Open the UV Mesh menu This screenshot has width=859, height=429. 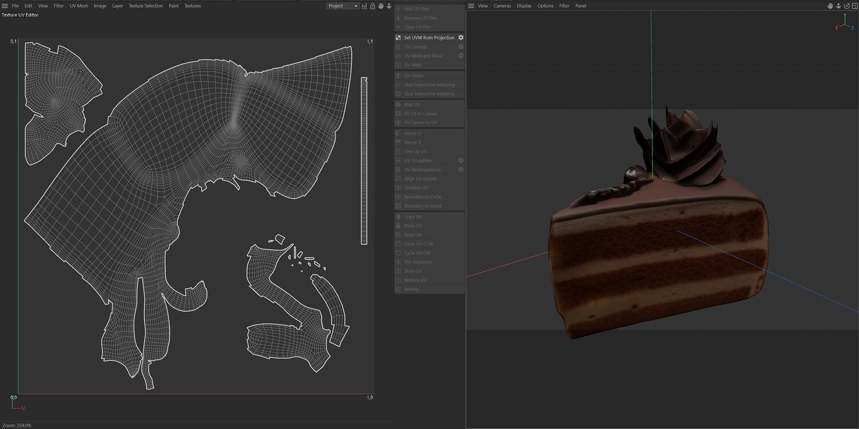tap(79, 6)
